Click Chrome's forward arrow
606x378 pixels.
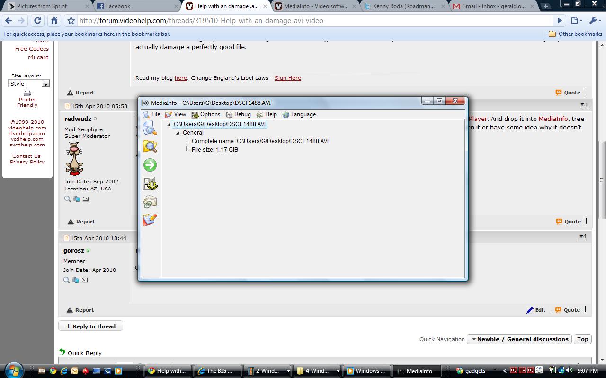(x=21, y=21)
